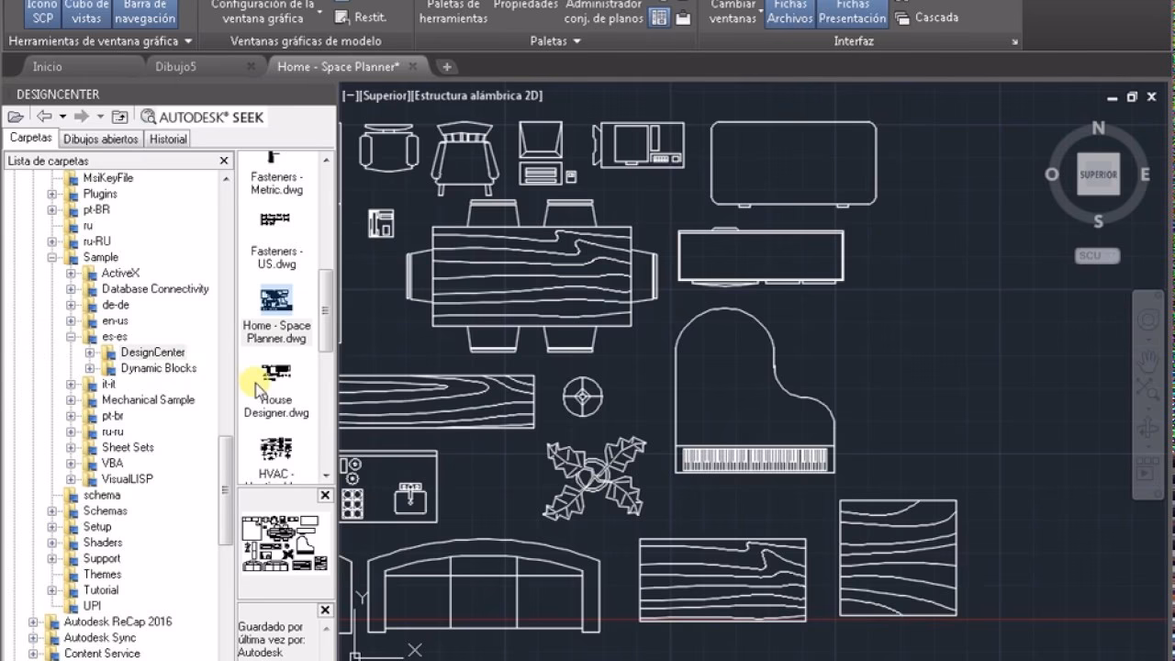
Task: Toggle Fichas Archivos on the ribbon
Action: pyautogui.click(x=789, y=11)
